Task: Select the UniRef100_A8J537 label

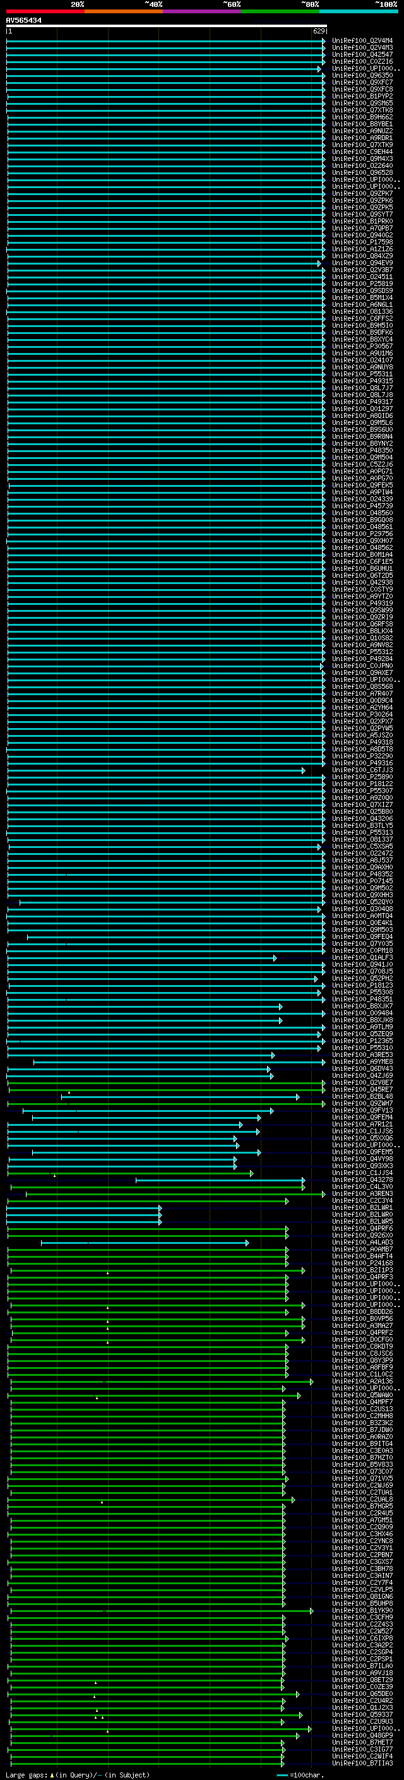Action: 362,859
